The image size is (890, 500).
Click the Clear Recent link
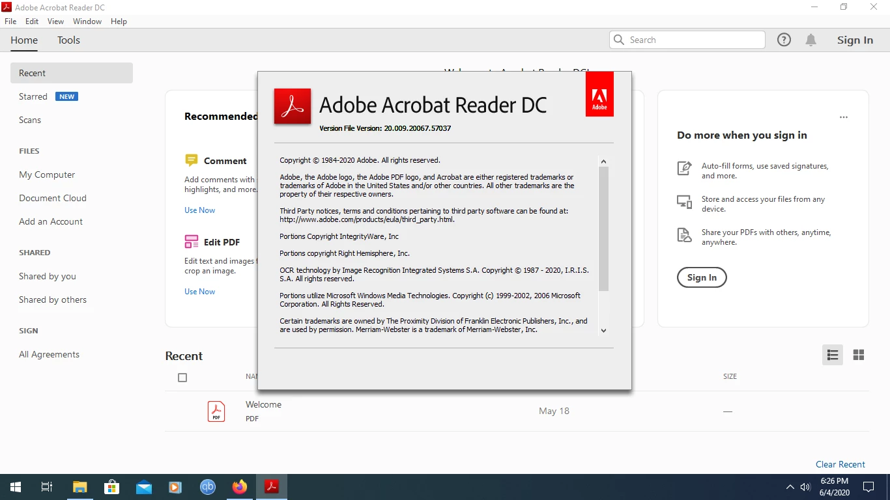(x=840, y=464)
